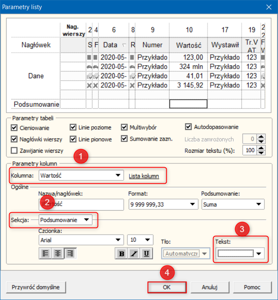Click the Rozmiar tekstu value field
The width and height of the screenshot is (278, 300).
[250, 150]
